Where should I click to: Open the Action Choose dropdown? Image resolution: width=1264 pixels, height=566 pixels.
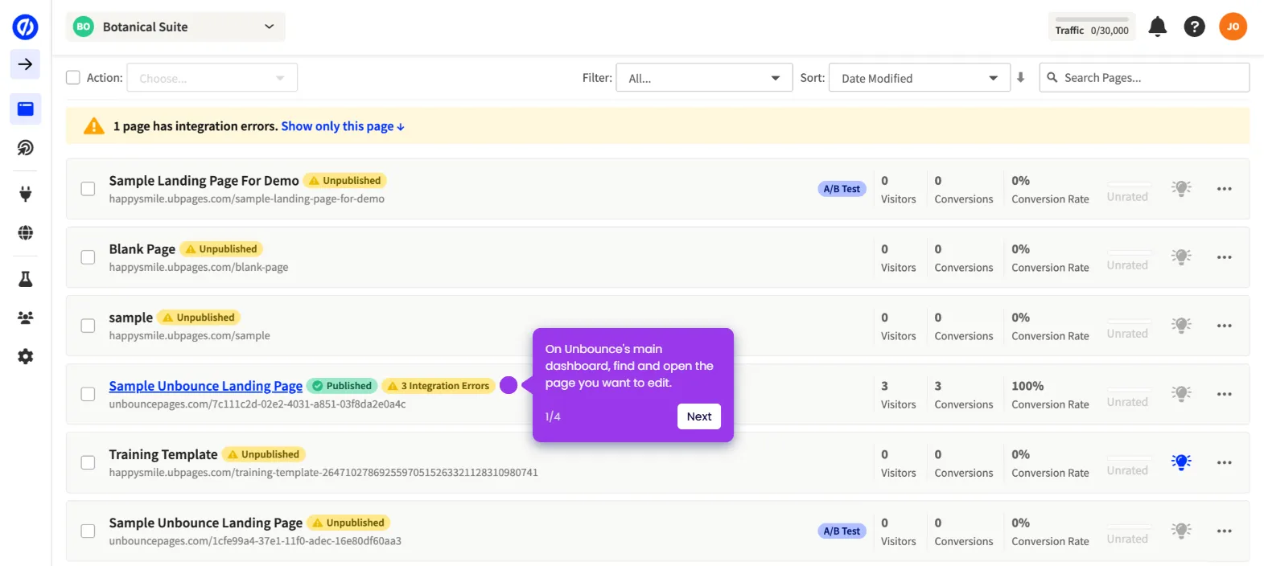click(x=212, y=78)
